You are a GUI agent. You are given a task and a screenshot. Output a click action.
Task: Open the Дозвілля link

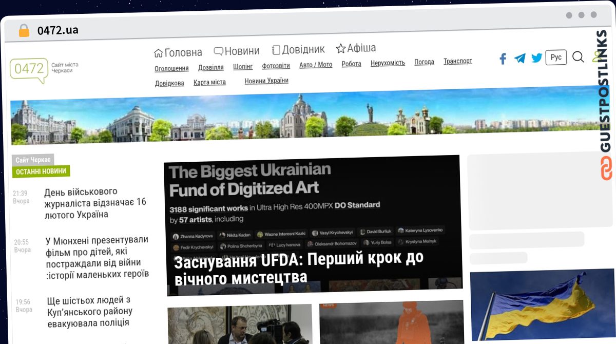coord(211,67)
